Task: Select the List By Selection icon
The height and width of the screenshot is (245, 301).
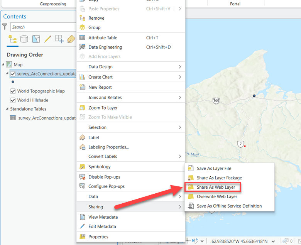Action: click(36, 39)
